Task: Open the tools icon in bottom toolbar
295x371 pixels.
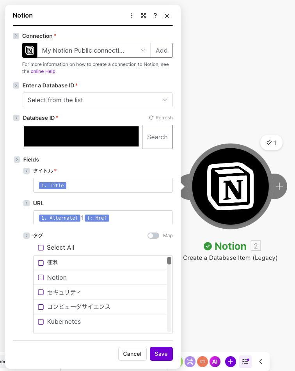Action: click(x=190, y=362)
